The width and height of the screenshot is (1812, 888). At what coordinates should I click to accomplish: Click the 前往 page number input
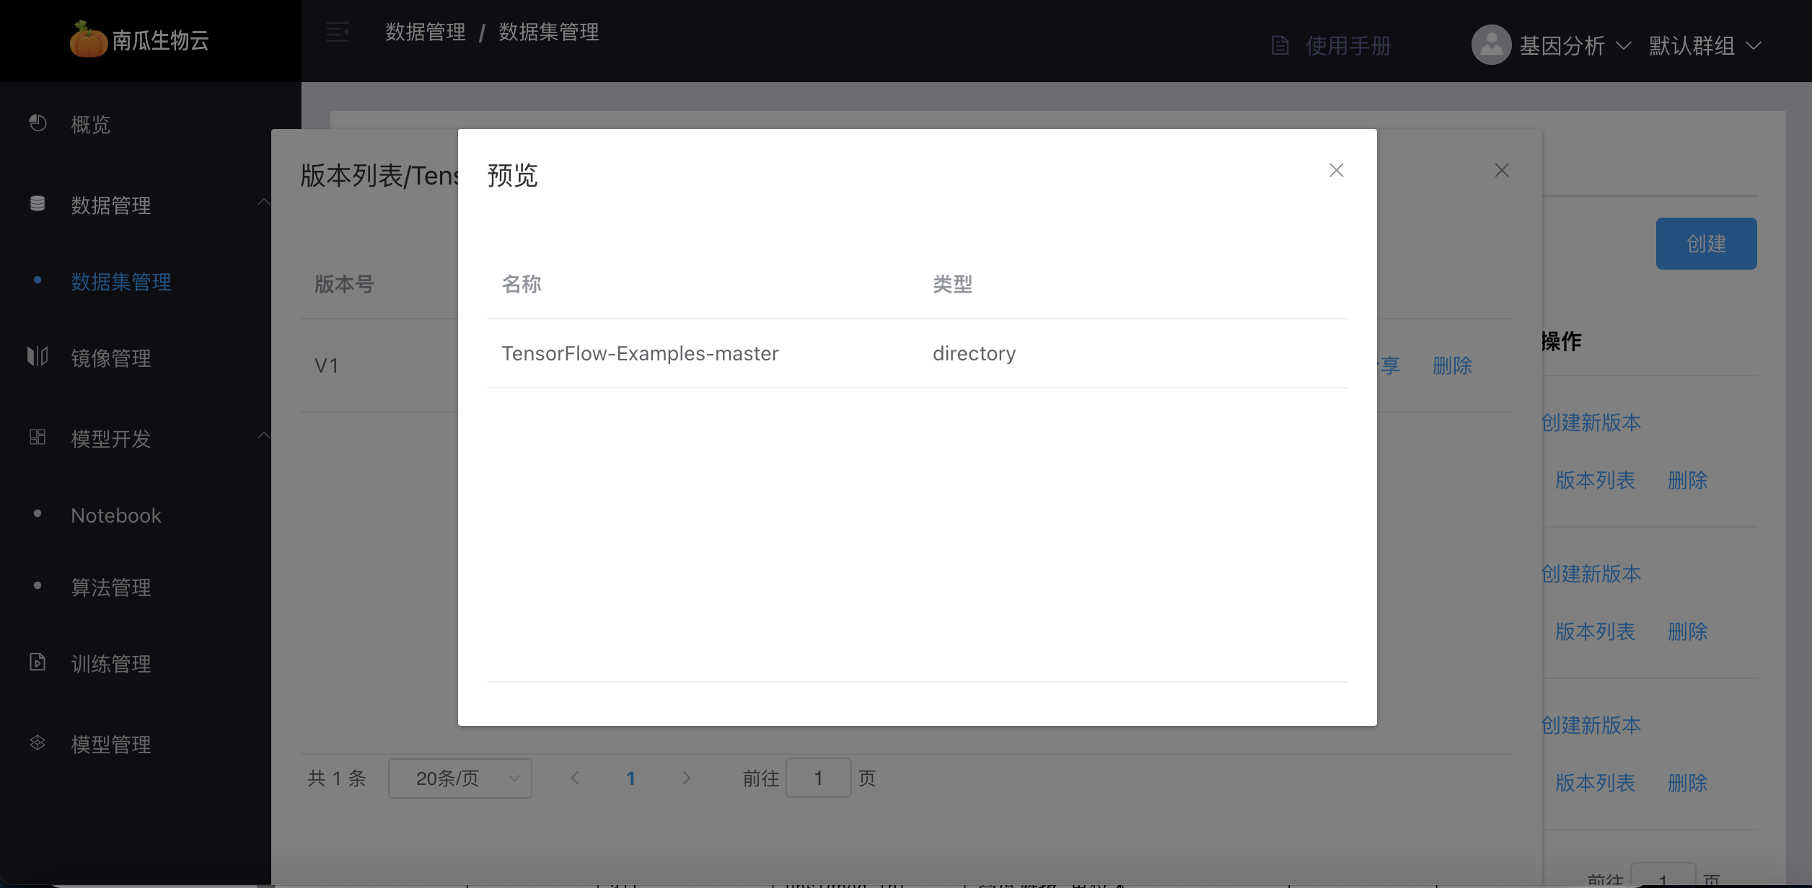tap(818, 778)
